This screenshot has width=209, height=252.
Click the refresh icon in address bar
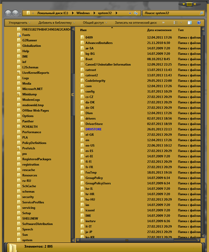tap(135, 13)
